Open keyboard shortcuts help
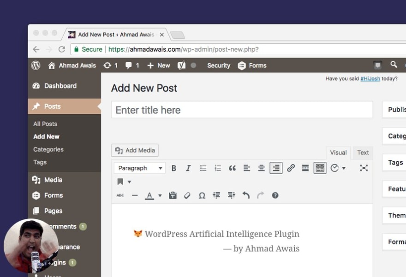Viewport: 406px width, 277px height. (x=275, y=195)
